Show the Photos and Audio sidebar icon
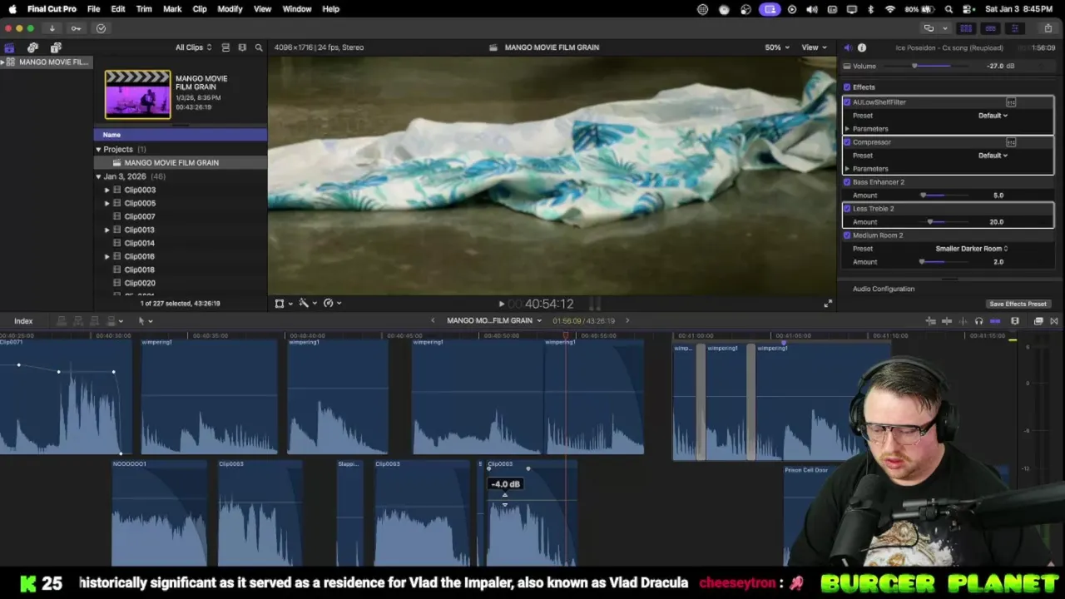This screenshot has height=599, width=1065. (x=32, y=47)
